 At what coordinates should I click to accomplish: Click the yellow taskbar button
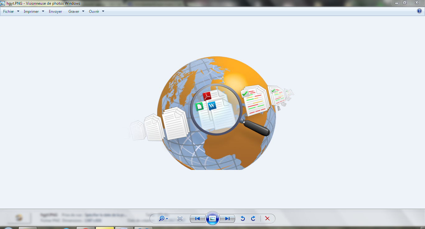[105, 228]
